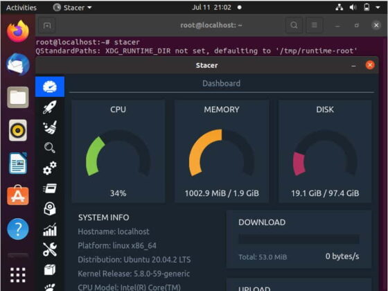388x291 pixels.
Task: Open Helpers wrench and screwdriver icon
Action: (50, 249)
